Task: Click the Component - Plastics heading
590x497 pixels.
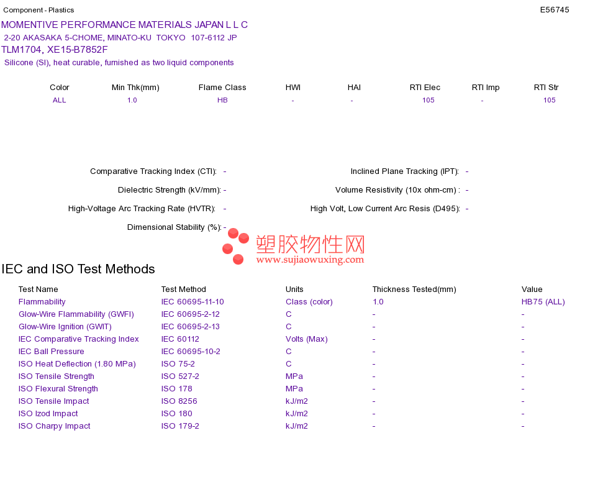Action: point(39,10)
